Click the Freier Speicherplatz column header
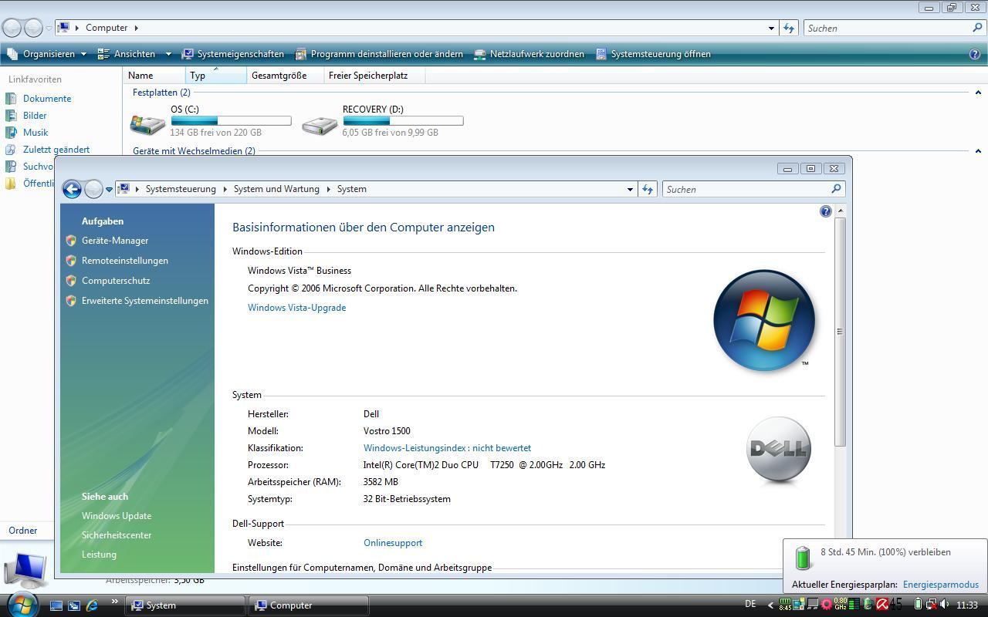The image size is (988, 617). coord(374,76)
